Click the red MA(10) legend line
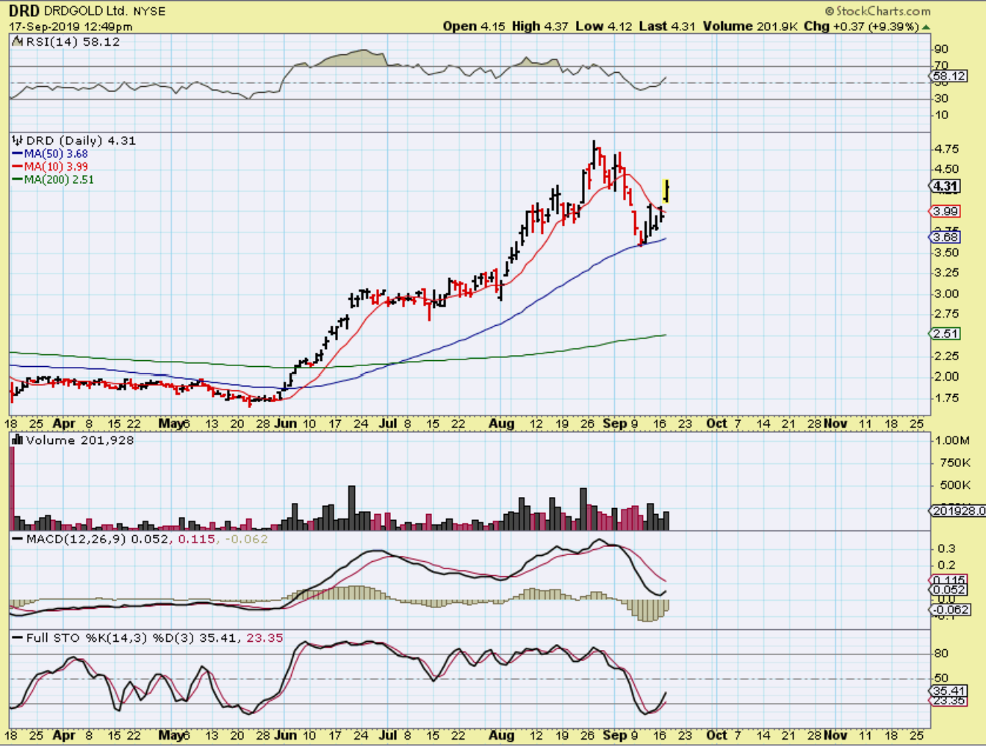 tap(18, 167)
